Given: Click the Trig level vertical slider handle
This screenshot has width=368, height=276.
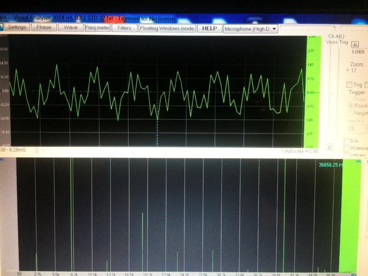Looking at the screenshot, I should coord(339,48).
